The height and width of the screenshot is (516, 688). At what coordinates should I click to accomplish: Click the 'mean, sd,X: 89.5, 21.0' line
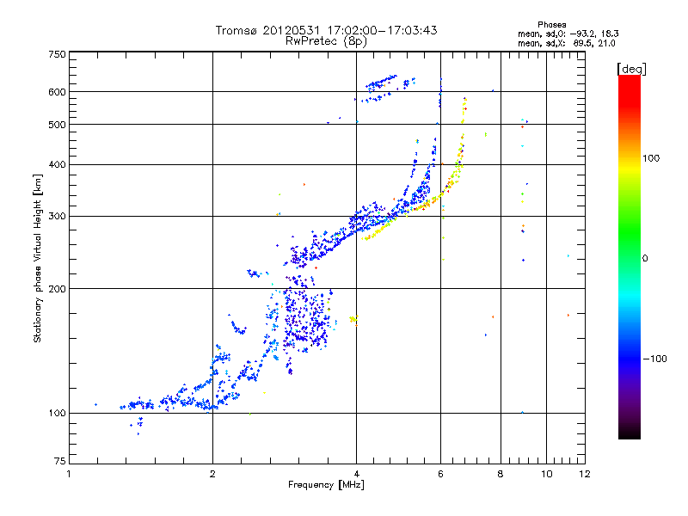click(x=567, y=43)
